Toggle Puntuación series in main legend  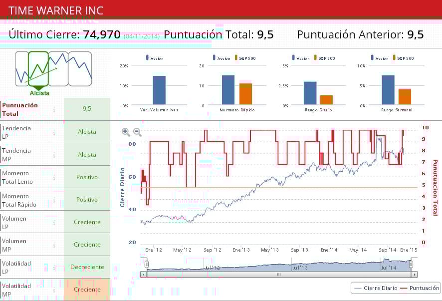coord(420,288)
